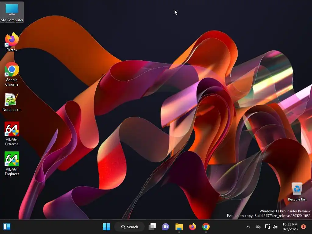Open File Explorer from the taskbar
The image size is (312, 234).
click(179, 227)
